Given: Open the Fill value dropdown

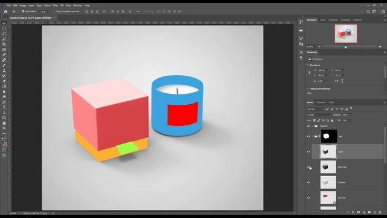Looking at the screenshot, I should tap(350, 121).
